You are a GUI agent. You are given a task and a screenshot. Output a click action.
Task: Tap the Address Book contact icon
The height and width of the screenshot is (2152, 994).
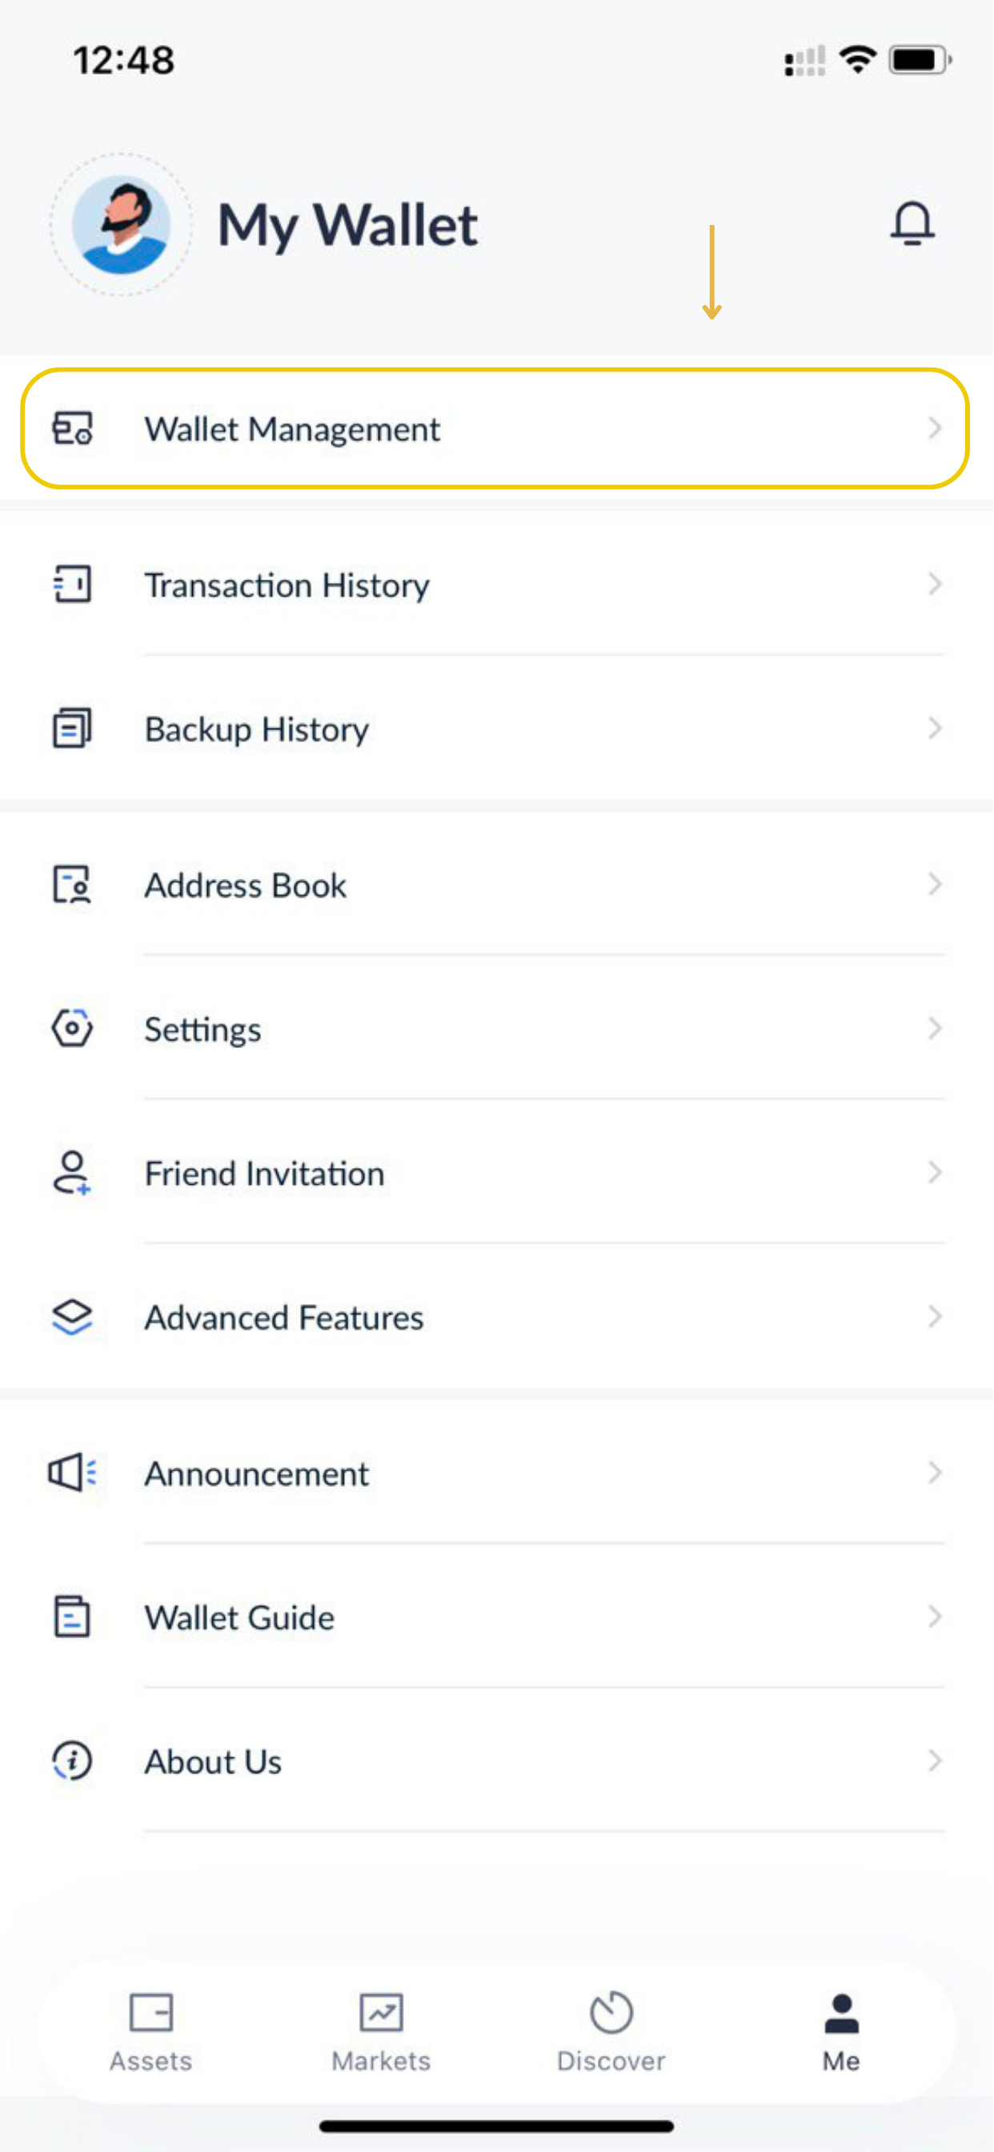[73, 885]
